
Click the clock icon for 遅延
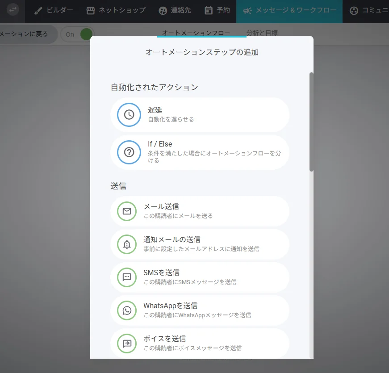(129, 115)
